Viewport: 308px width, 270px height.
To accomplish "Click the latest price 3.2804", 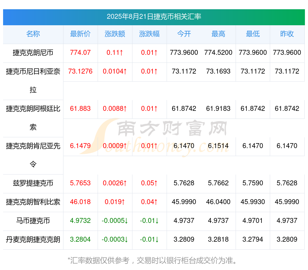I will [x=80, y=240].
